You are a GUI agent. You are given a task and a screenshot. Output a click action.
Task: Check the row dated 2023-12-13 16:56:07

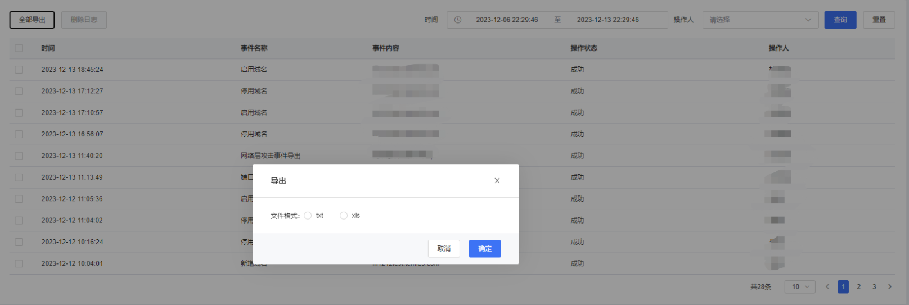(x=19, y=134)
